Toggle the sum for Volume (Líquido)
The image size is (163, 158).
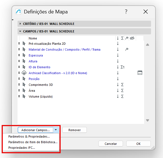point(122,96)
